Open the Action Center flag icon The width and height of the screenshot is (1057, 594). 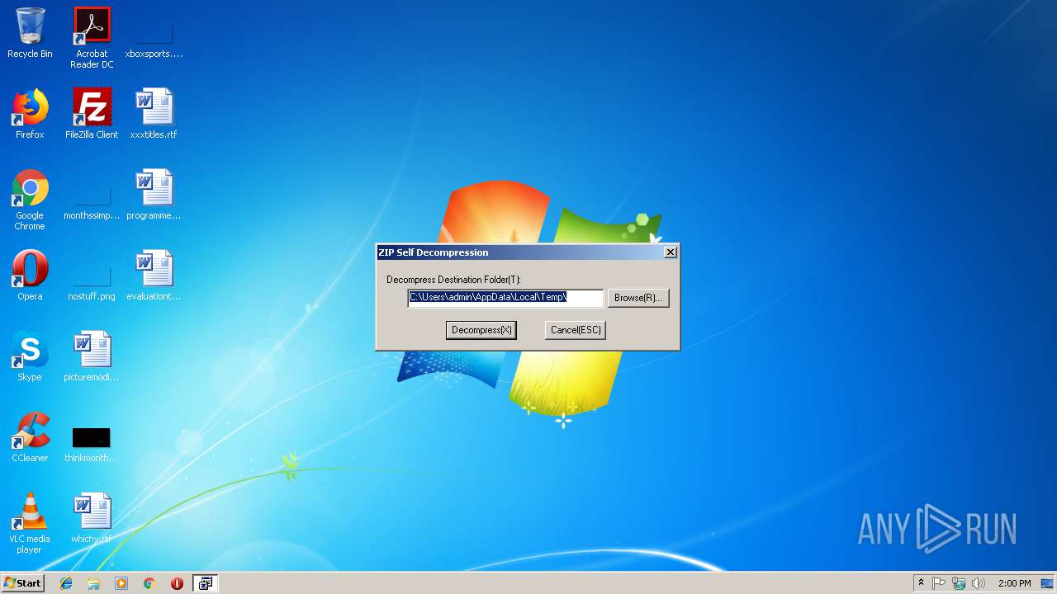[939, 583]
